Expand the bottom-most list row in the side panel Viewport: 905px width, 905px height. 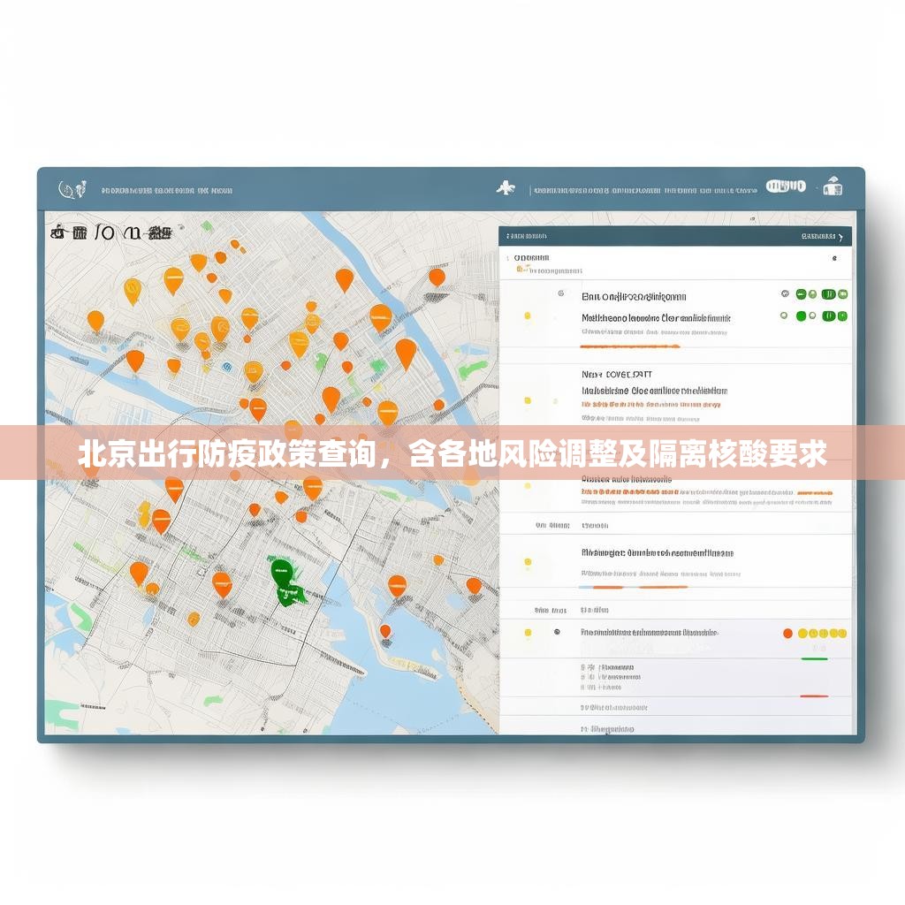coord(608,730)
